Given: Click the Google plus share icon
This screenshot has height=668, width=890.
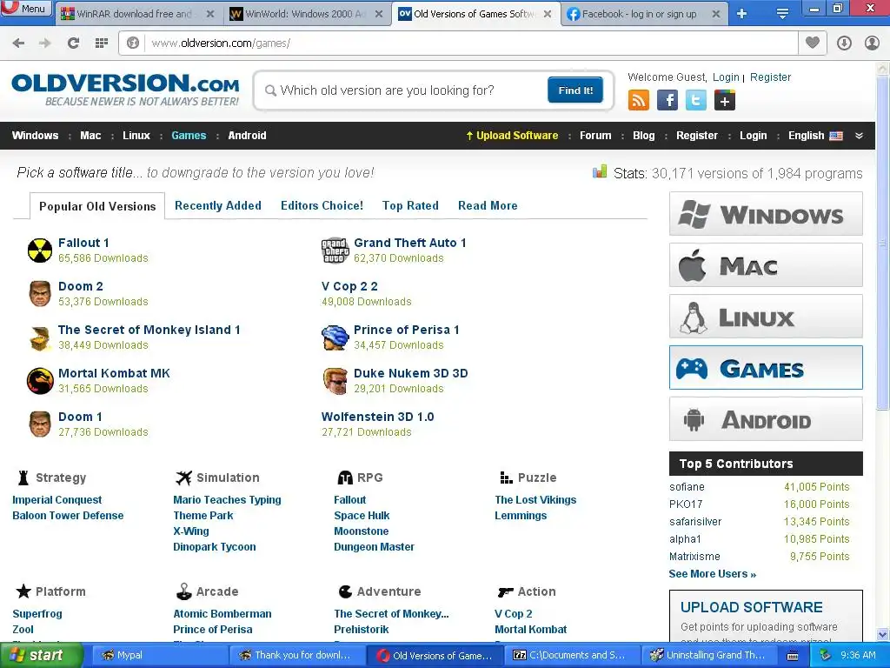Looking at the screenshot, I should tap(724, 101).
